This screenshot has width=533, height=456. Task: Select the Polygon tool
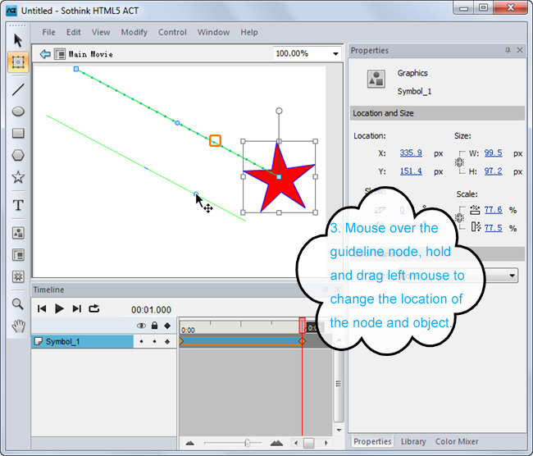(x=18, y=155)
